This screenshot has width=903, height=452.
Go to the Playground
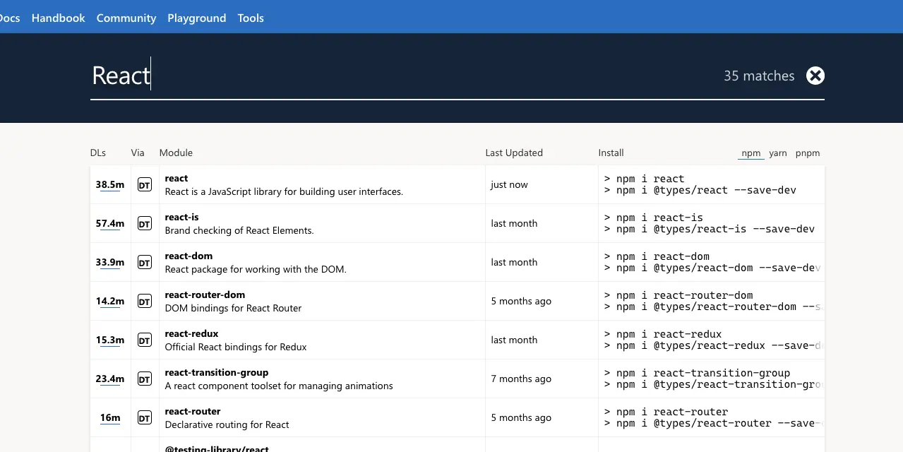click(197, 18)
